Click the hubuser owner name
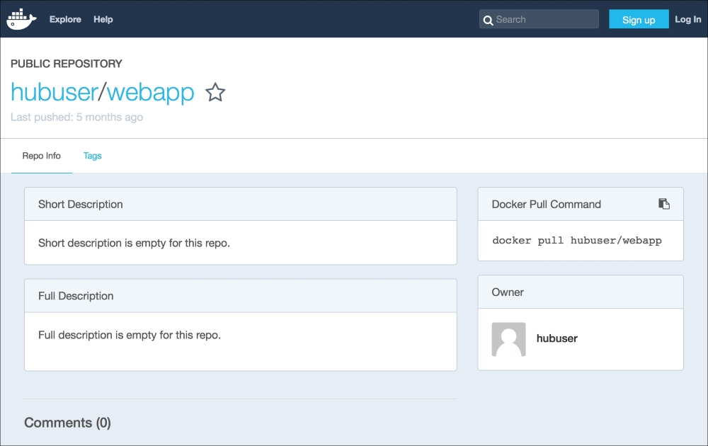This screenshot has width=708, height=446. [556, 338]
